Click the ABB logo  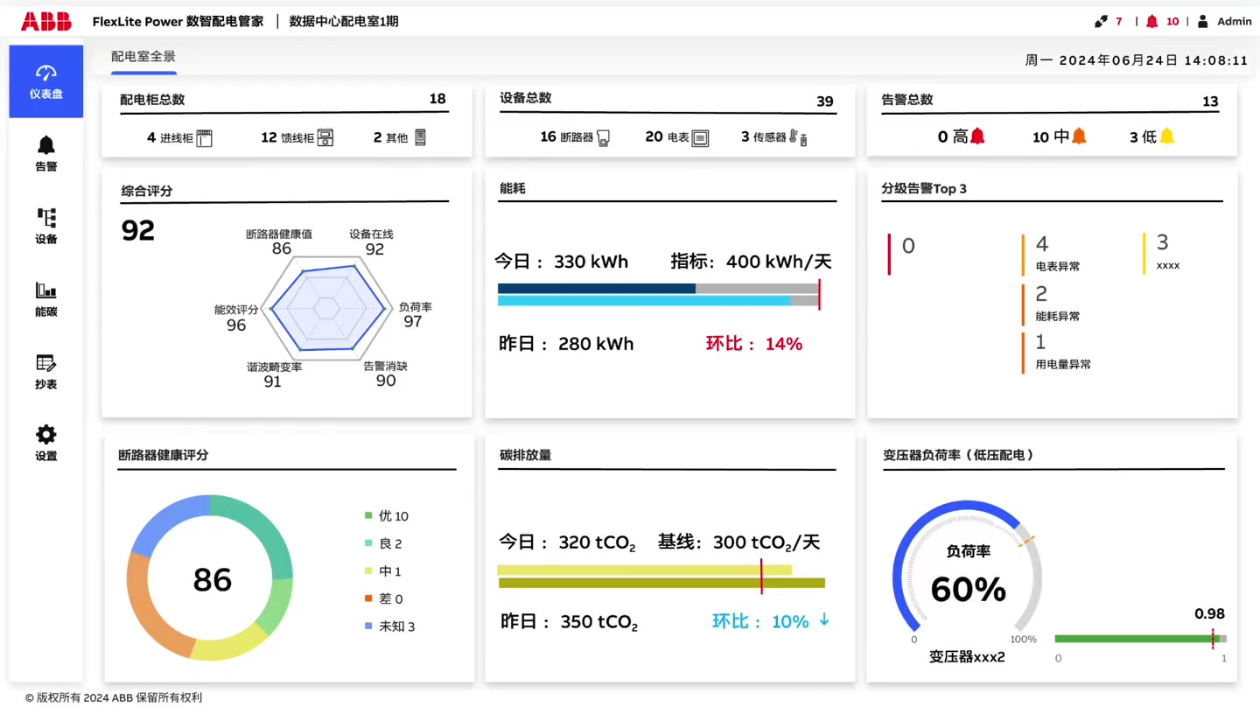(46, 22)
